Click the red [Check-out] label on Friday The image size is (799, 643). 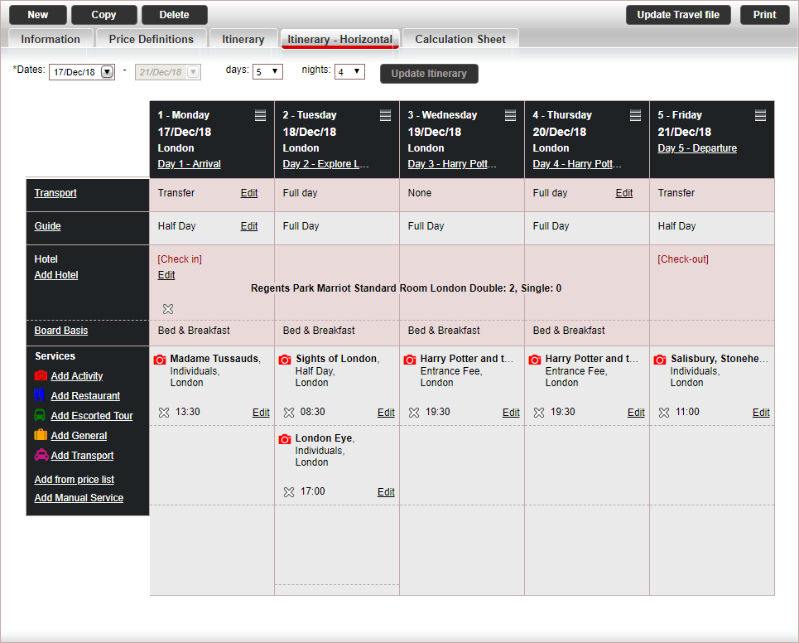click(683, 259)
